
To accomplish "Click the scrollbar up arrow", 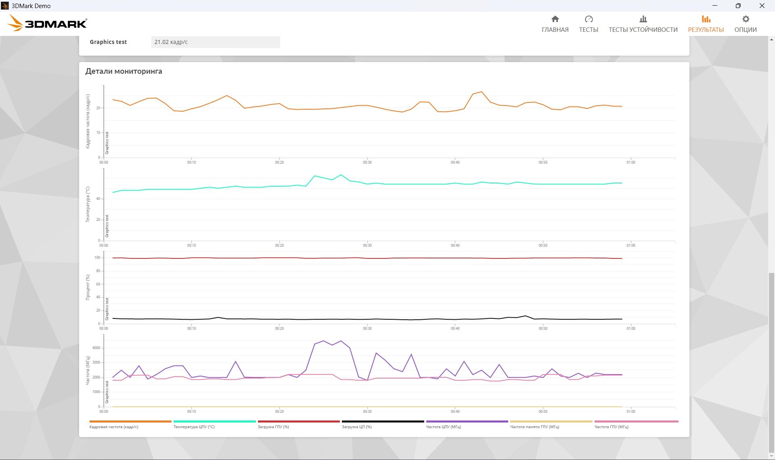I will click(x=771, y=40).
